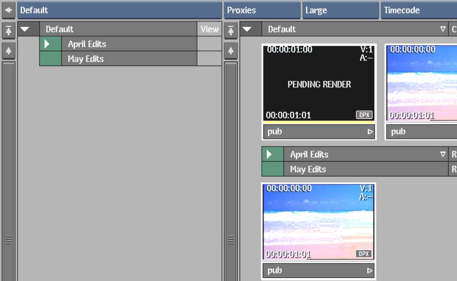Screen dimensions: 457x281
Task: Click scroll-up arrow in left library panel
Action: (x=9, y=50)
